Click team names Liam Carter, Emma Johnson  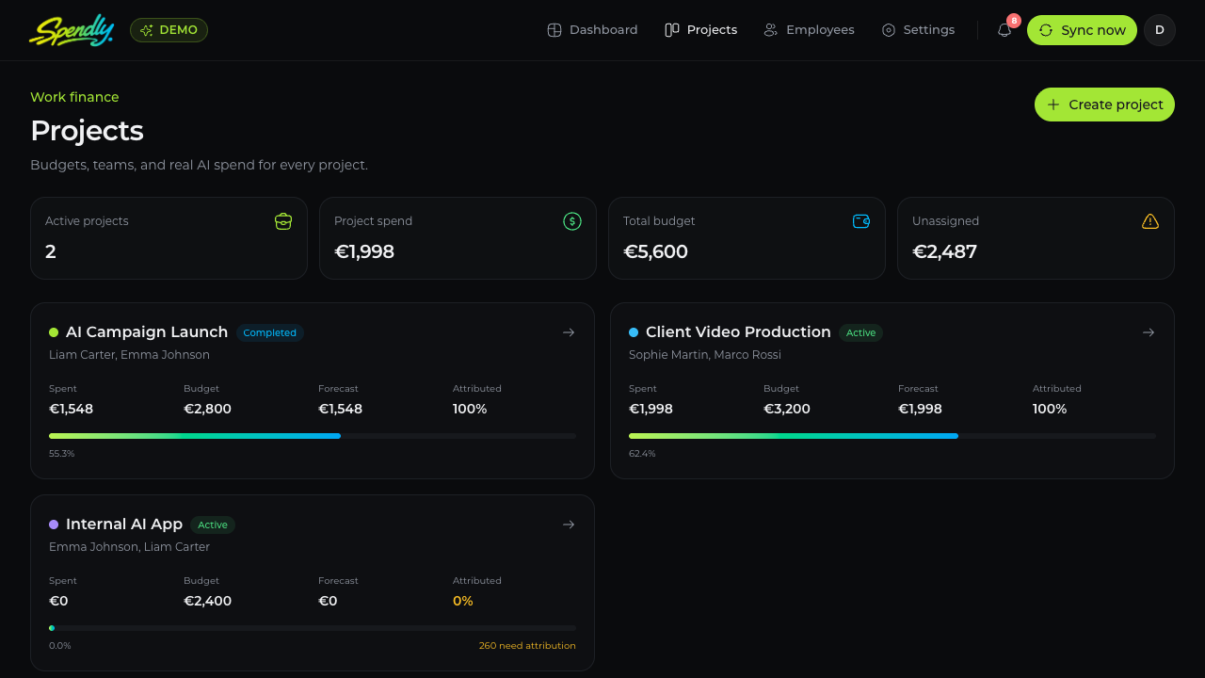tap(129, 355)
